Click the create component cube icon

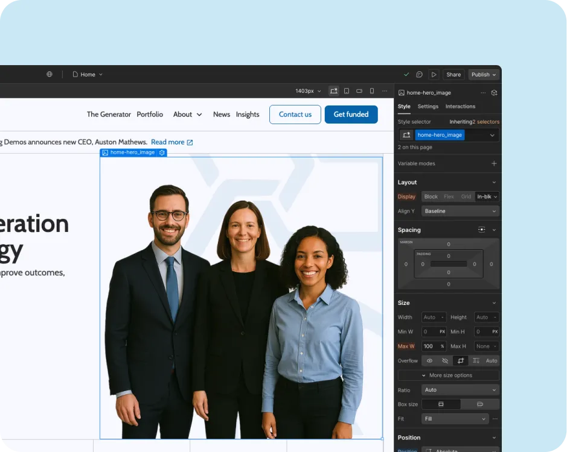(495, 93)
